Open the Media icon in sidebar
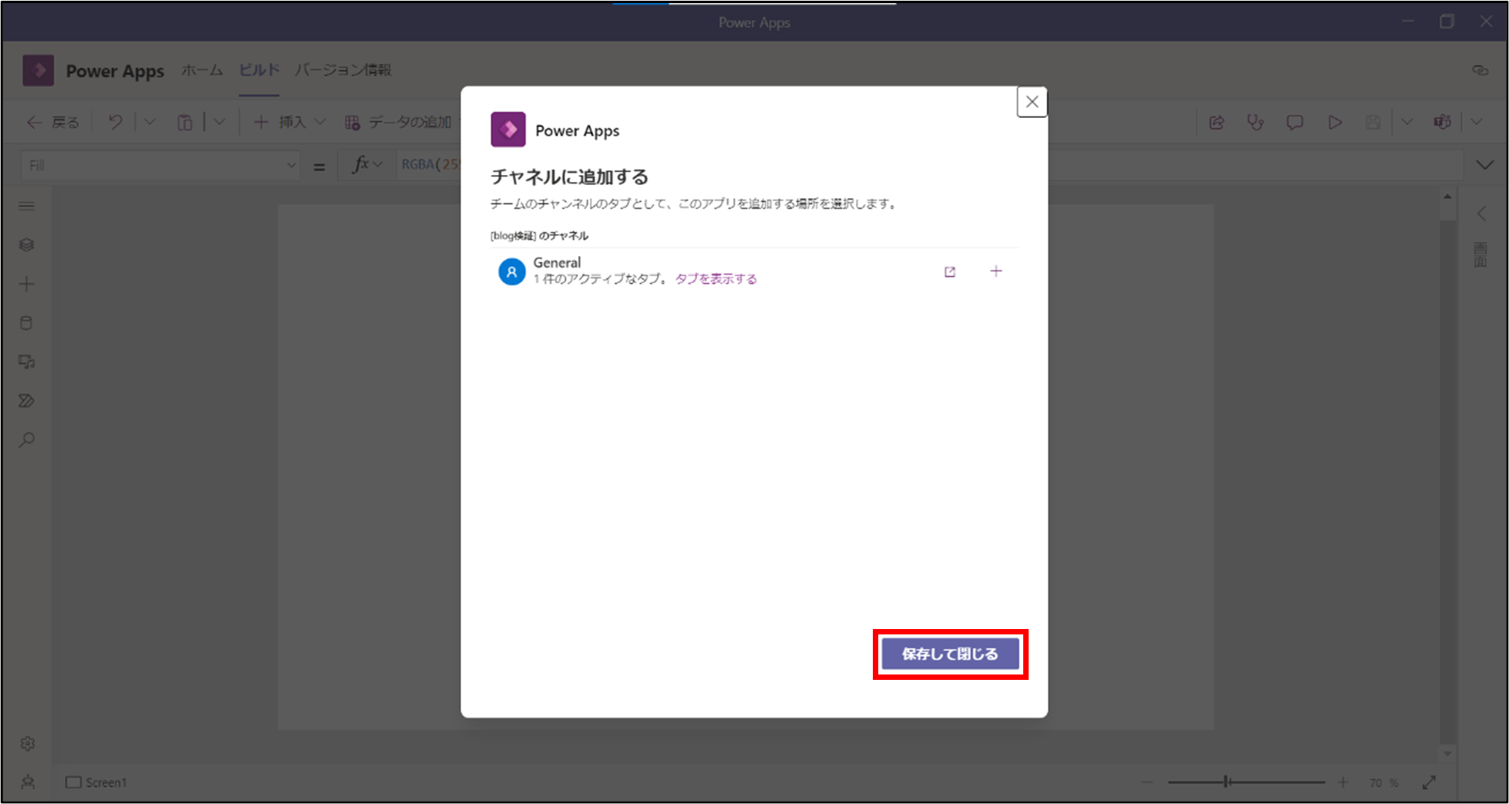The height and width of the screenshot is (804, 1509). [x=27, y=362]
